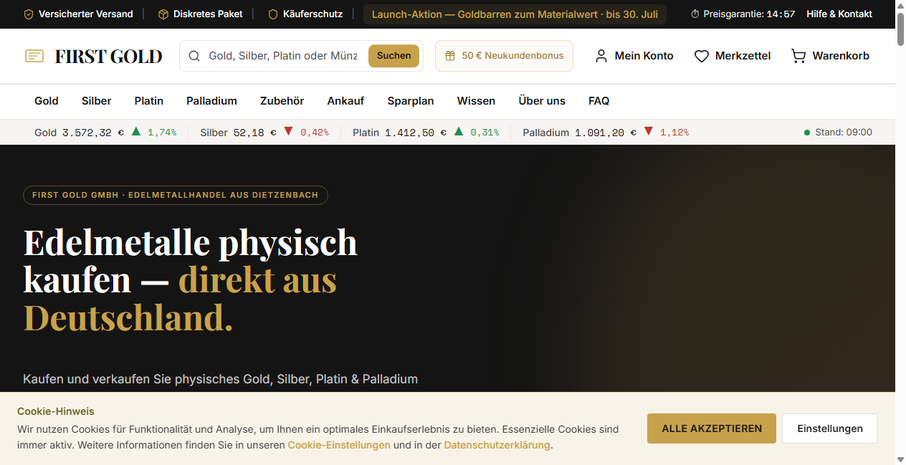This screenshot has height=465, width=906.
Task: Click the Stand: 09:00 timestamp
Action: pos(844,133)
